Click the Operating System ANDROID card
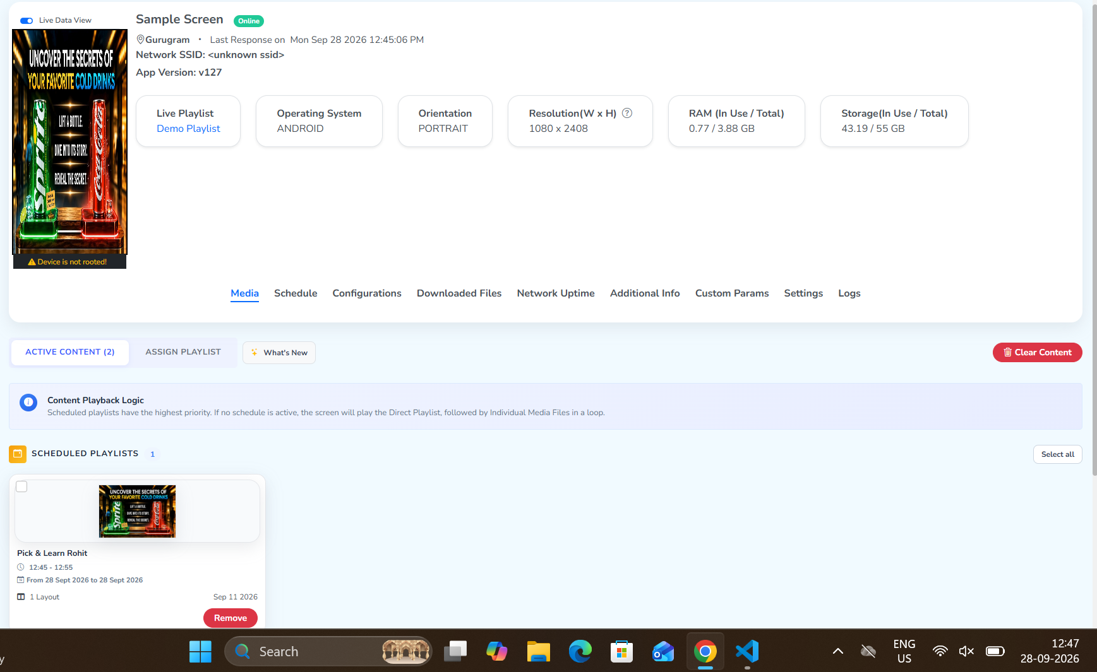Screen dimensions: 1097x672 319,121
